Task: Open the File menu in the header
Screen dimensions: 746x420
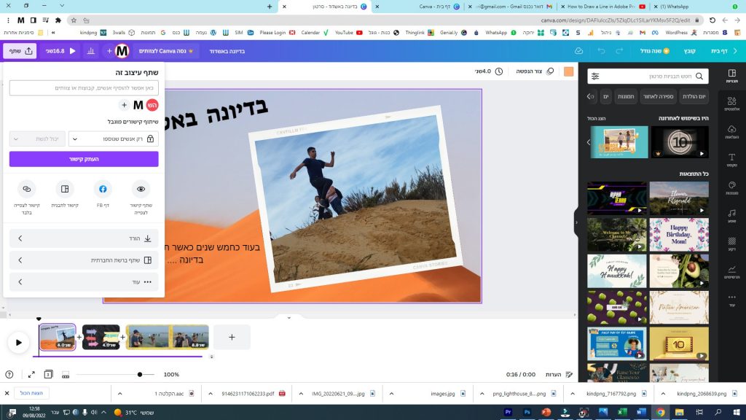Action: click(689, 51)
